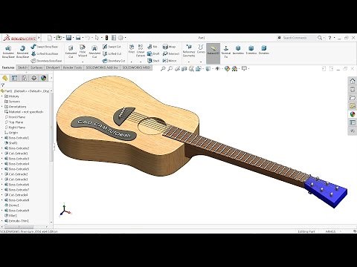Screen dimensions: 357x267
Task: Choose Lofted Boss/Base feature
Action: [x=45, y=53]
